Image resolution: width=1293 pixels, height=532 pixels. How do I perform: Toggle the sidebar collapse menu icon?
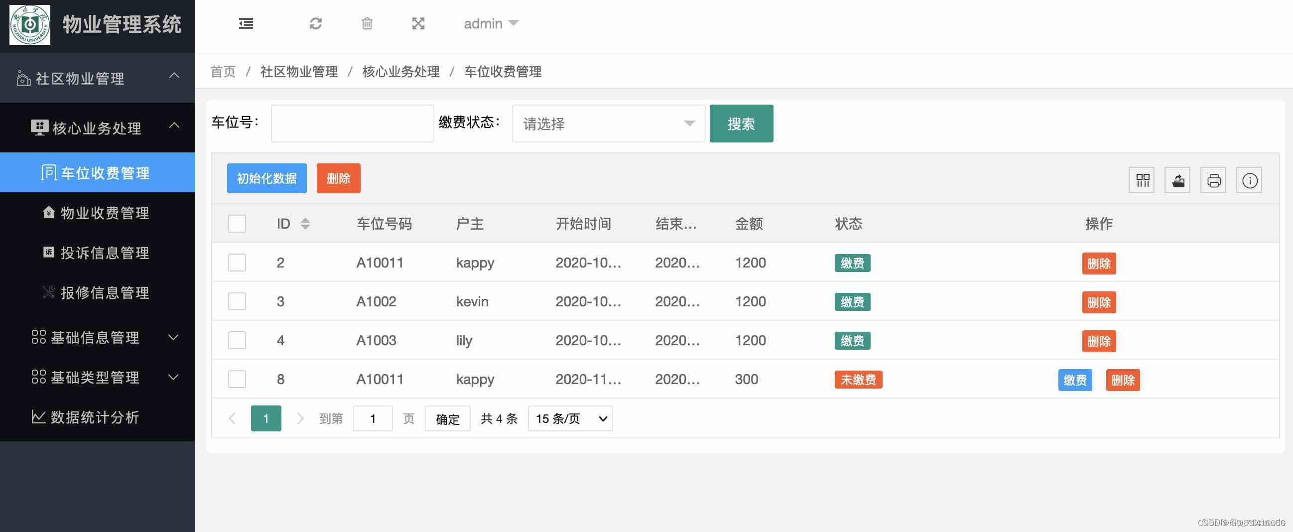click(246, 23)
